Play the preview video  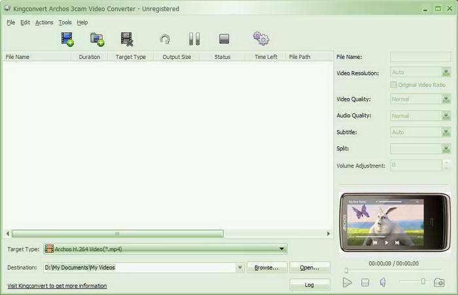pyautogui.click(x=347, y=283)
